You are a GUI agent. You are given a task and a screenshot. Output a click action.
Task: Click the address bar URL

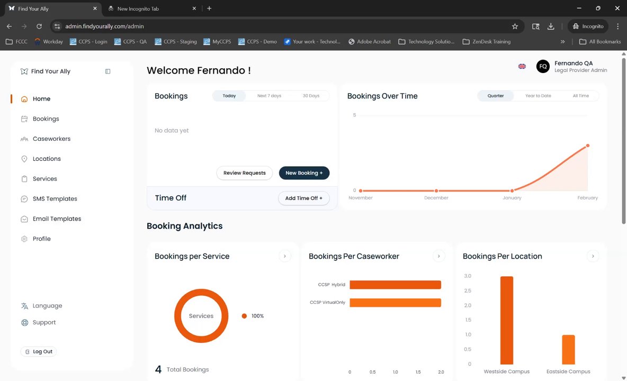tap(104, 26)
